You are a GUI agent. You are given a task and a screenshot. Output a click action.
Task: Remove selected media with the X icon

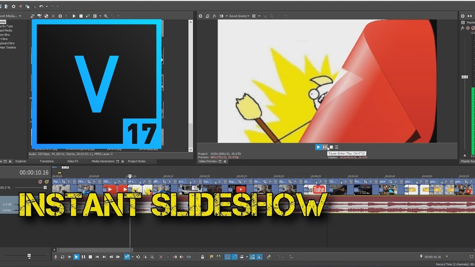(x=53, y=16)
